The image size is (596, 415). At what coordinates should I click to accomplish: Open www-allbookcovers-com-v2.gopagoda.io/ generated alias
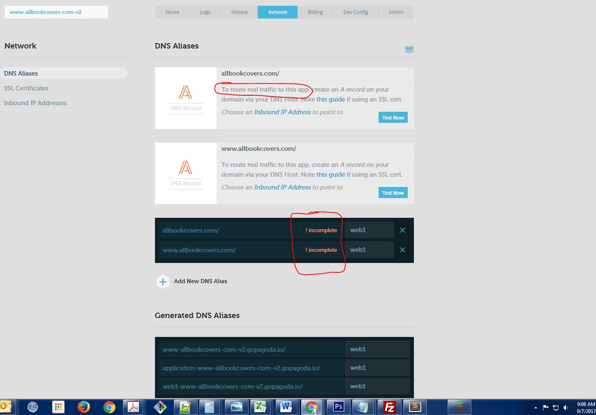pos(224,350)
